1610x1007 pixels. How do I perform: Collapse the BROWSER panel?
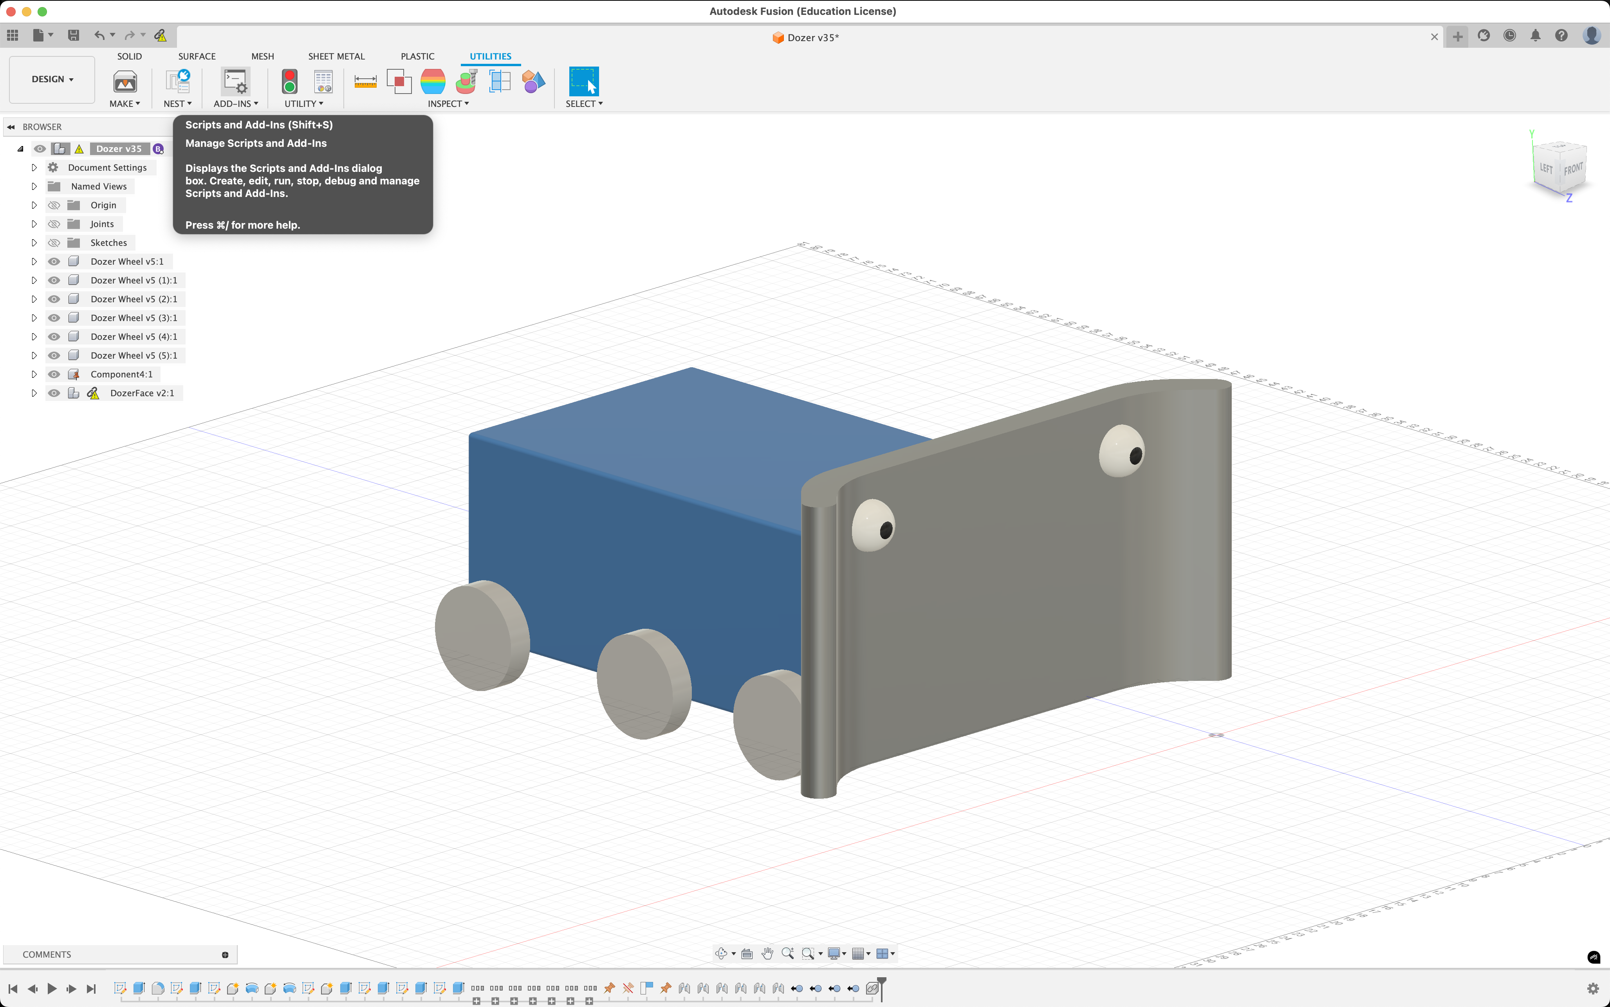point(11,126)
